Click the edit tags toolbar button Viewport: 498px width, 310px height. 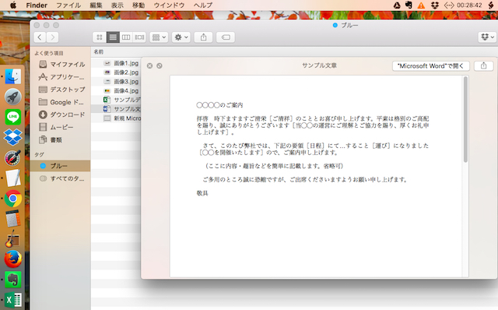coord(226,37)
